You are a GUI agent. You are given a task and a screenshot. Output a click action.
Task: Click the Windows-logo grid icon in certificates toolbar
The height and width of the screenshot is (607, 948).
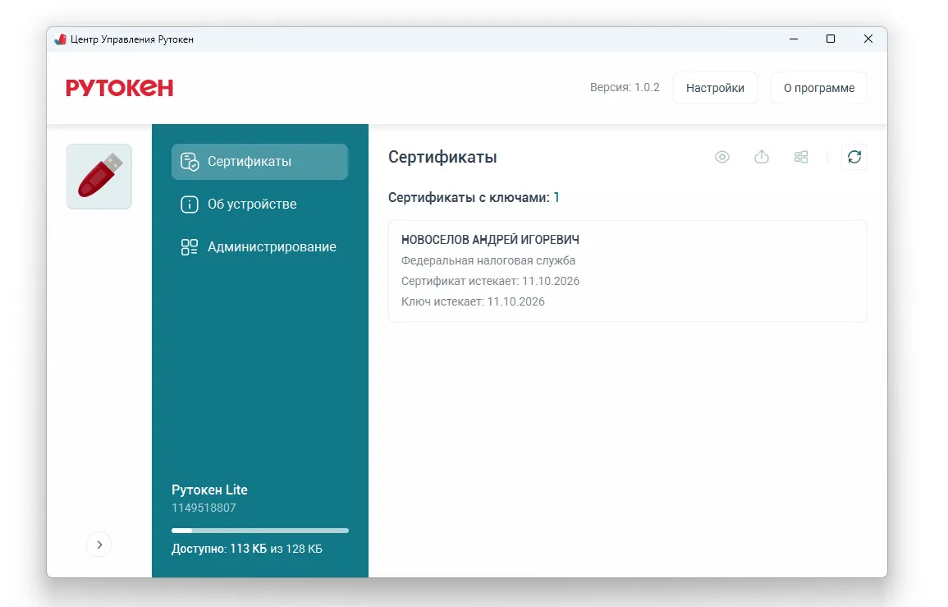click(800, 157)
